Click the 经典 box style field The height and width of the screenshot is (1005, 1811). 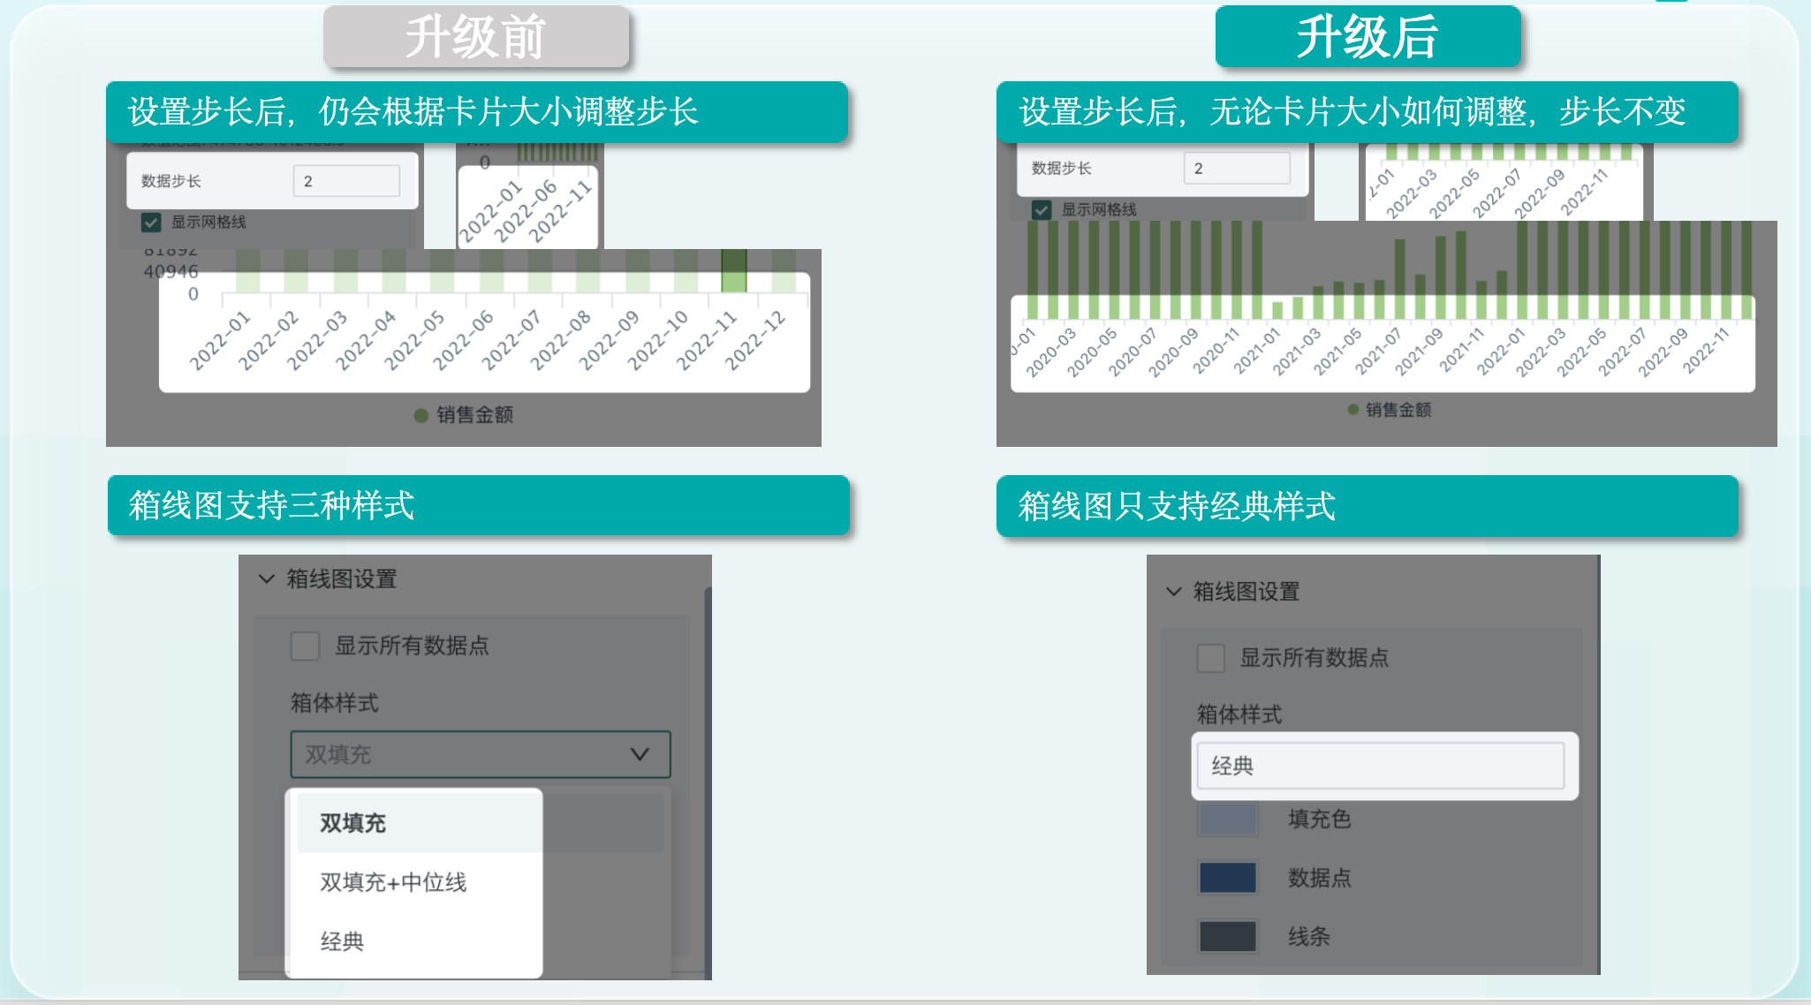click(x=1380, y=766)
